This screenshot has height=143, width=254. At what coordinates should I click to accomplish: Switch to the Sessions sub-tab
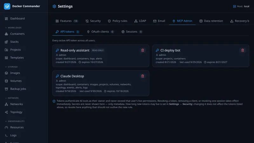pos(132,31)
